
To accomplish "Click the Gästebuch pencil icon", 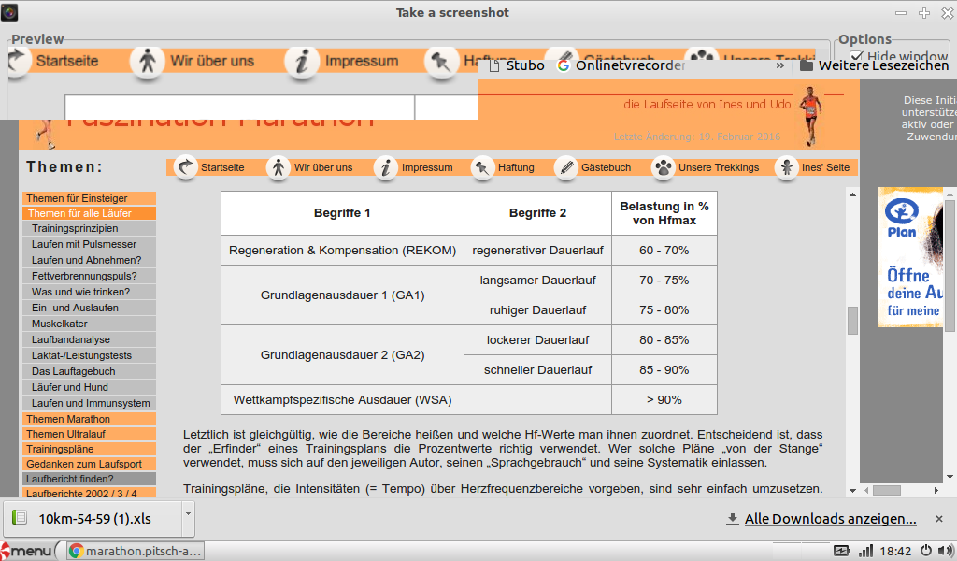I will click(x=565, y=167).
